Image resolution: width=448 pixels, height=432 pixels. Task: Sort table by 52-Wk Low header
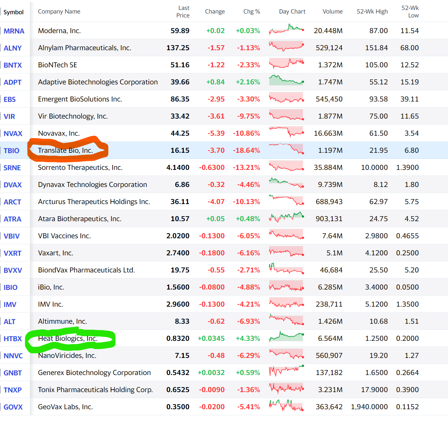click(x=410, y=12)
